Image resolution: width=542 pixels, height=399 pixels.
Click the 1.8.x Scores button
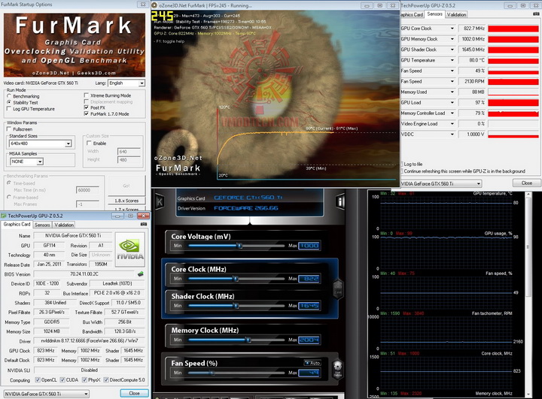126,201
